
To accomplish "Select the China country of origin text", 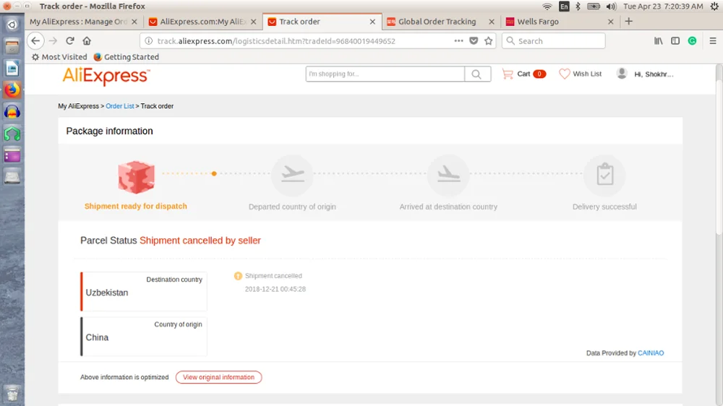I will tap(98, 337).
